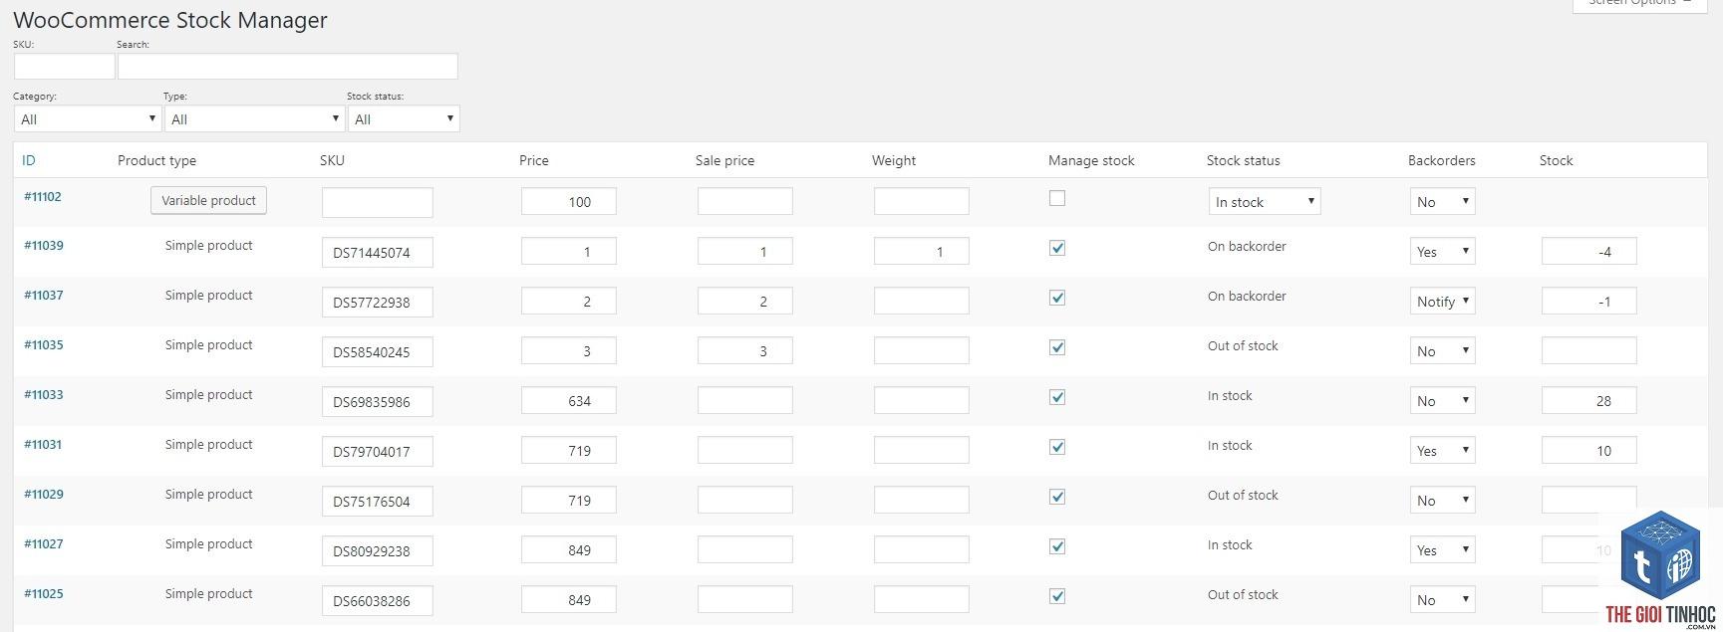Viewport: 1723px width, 632px height.
Task: Open product link #11102
Action: (x=43, y=196)
